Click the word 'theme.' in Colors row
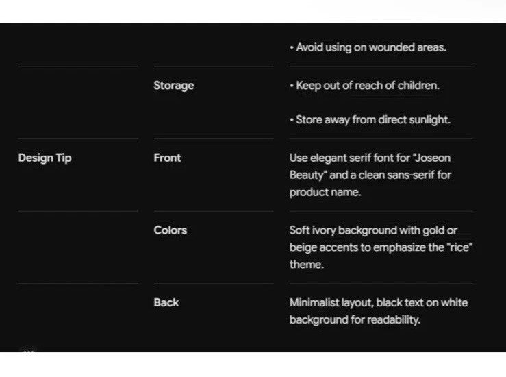The height and width of the screenshot is (377, 506). click(306, 265)
